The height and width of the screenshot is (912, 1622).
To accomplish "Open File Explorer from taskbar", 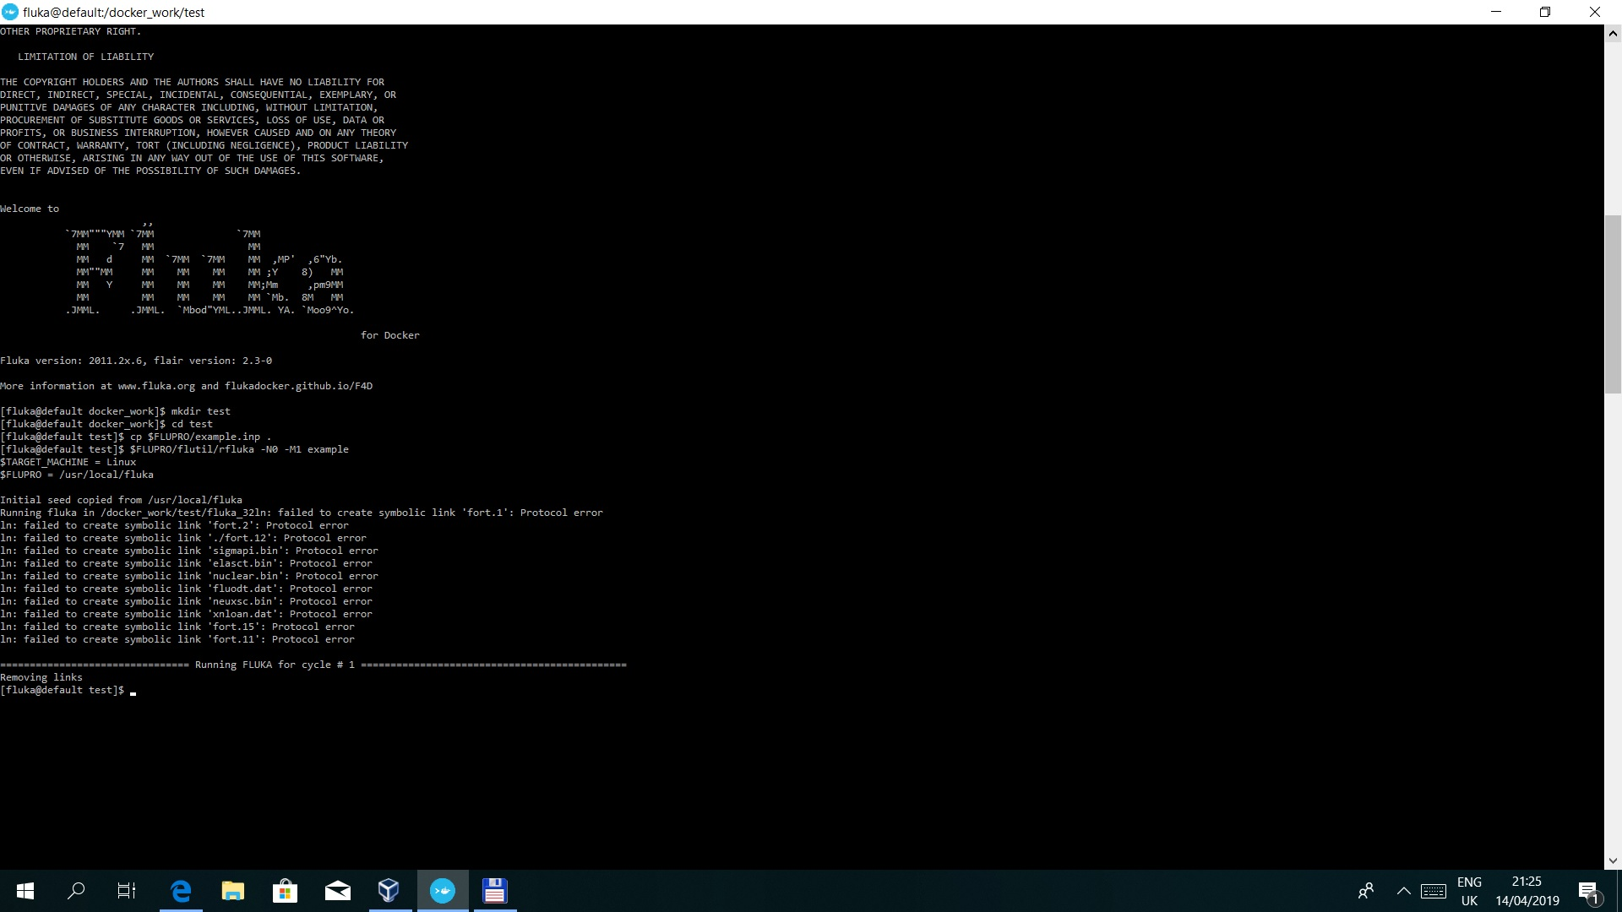I will pos(233,891).
